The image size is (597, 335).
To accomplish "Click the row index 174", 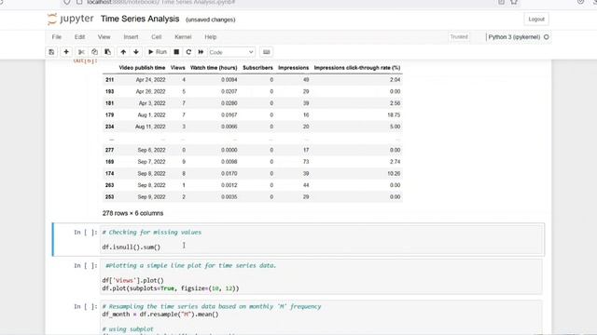I will coord(109,174).
